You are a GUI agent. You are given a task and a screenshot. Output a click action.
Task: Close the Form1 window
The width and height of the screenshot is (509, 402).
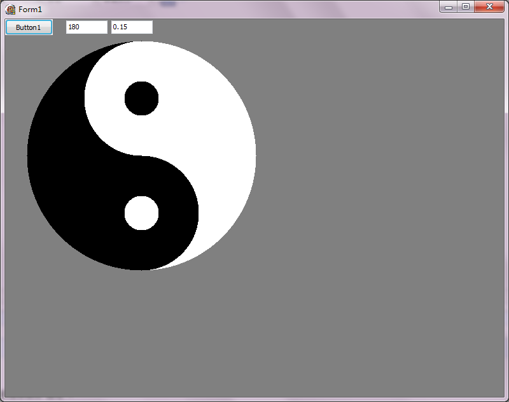click(x=489, y=7)
